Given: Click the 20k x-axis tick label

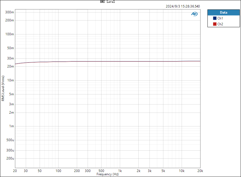Looking at the screenshot, I should [x=200, y=171].
